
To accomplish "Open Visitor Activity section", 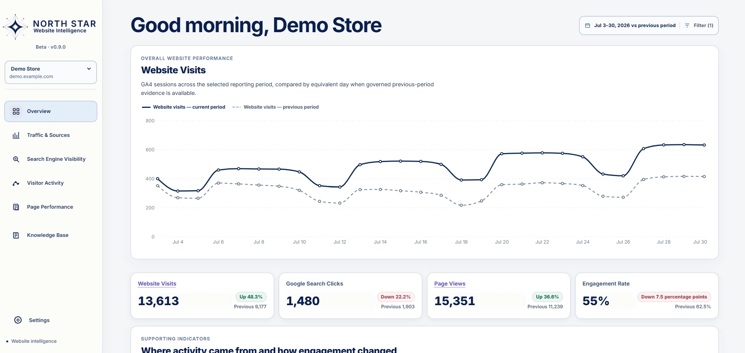I will 51,183.
